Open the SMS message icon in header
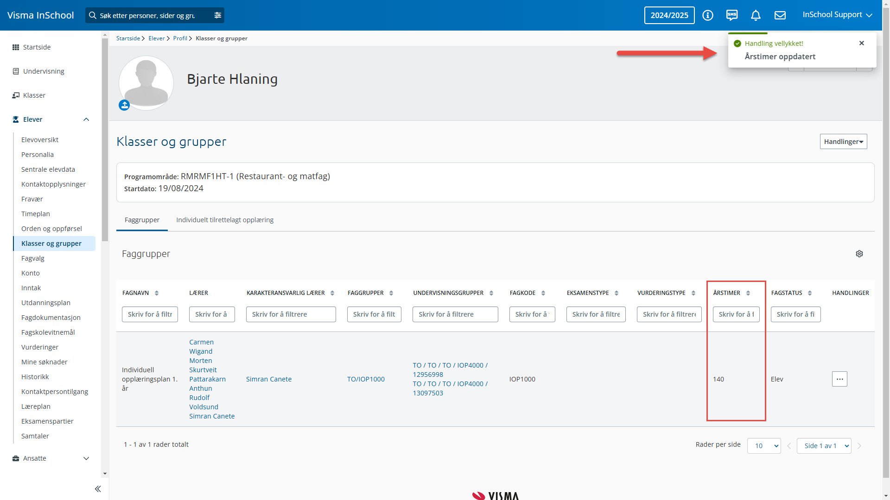The image size is (890, 500). click(x=732, y=15)
